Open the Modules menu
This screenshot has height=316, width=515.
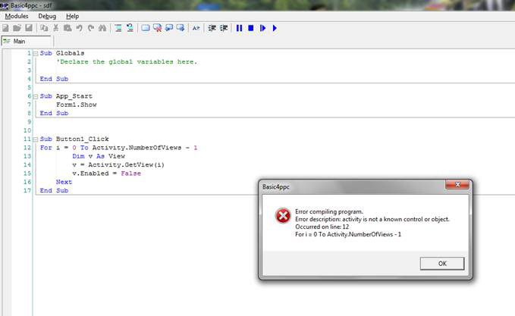(x=17, y=16)
